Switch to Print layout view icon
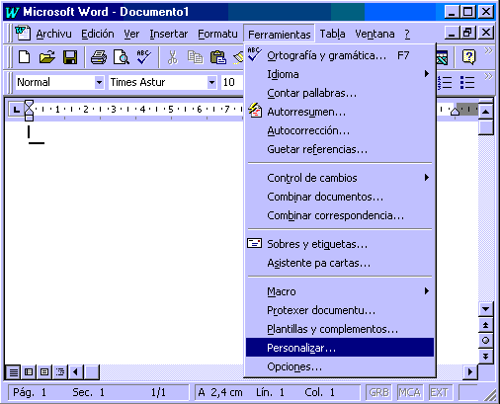Viewport: 500px width, 404px height. pos(44,372)
